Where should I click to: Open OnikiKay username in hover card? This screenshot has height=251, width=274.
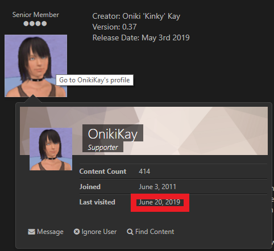coord(113,134)
